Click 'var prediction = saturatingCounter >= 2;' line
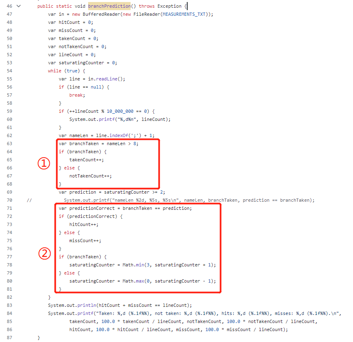The image size is (353, 342). (x=112, y=192)
